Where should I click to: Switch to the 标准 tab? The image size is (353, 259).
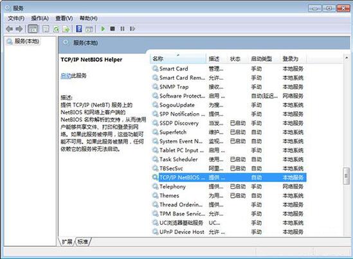point(82,242)
